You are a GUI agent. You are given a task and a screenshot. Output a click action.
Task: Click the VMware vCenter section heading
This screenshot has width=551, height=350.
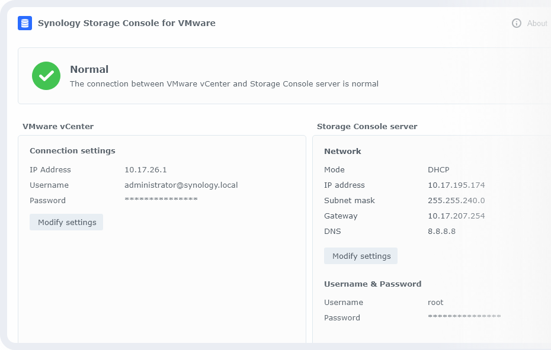(58, 127)
